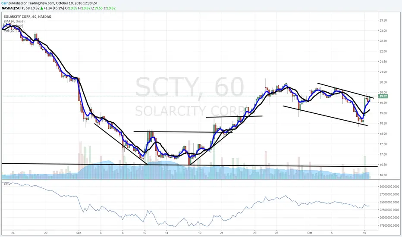Click the 21.50 price axis label
The width and height of the screenshot is (402, 237).
coord(383,62)
